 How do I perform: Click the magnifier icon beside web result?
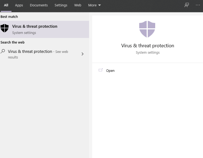(x=3, y=51)
